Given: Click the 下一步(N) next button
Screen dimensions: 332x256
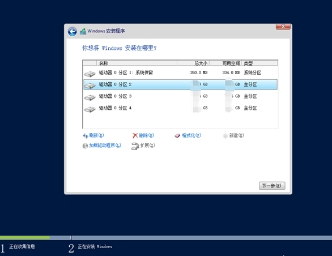Looking at the screenshot, I should (272, 186).
